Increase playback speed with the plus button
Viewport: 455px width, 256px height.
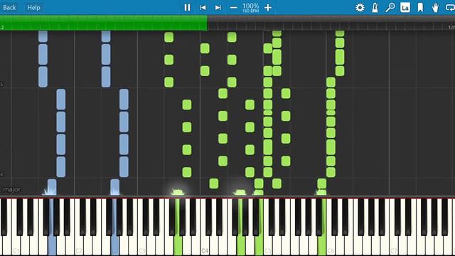(268, 8)
